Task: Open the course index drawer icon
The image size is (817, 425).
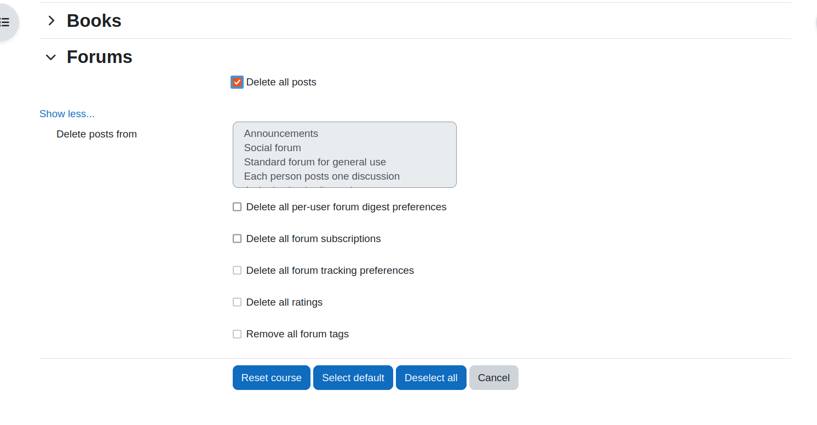Action: (x=4, y=22)
